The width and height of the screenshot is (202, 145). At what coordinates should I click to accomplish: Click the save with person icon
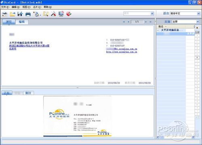coord(20,14)
